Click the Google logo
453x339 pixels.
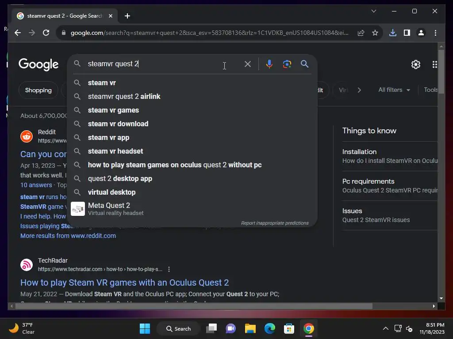(x=38, y=64)
